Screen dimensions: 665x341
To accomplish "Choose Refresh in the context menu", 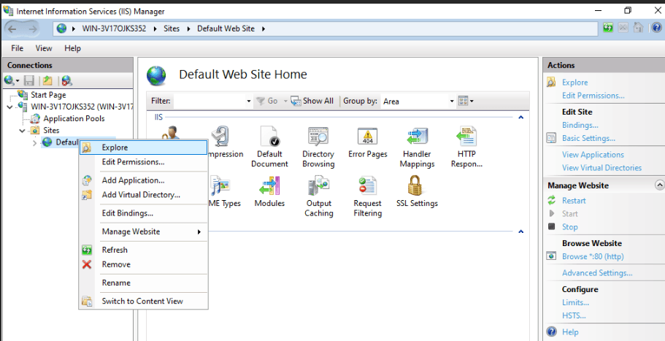I will (143, 250).
